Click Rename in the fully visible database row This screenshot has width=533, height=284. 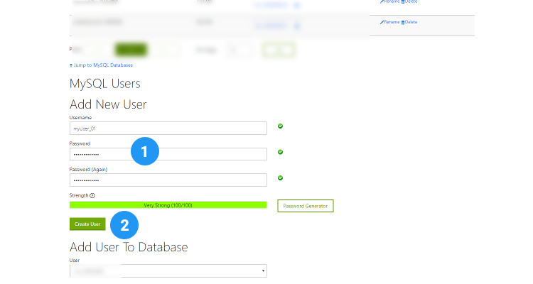[x=390, y=22]
